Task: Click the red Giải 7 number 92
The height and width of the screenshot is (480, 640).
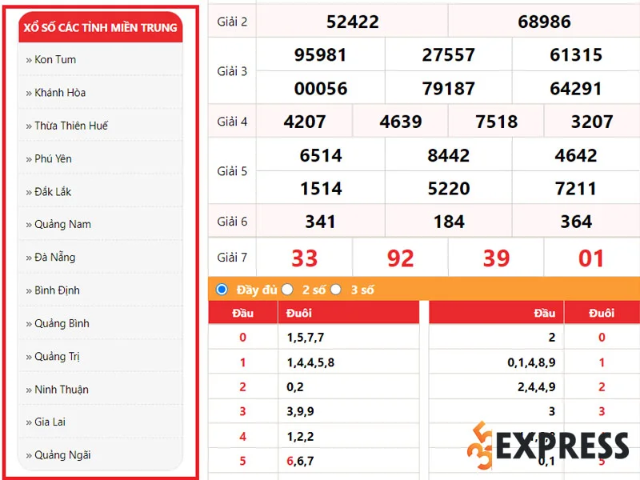Action: [401, 258]
